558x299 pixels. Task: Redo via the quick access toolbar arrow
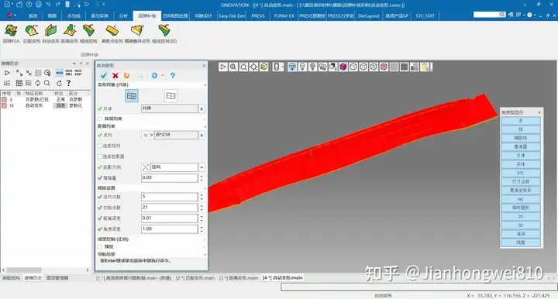[x=58, y=5]
